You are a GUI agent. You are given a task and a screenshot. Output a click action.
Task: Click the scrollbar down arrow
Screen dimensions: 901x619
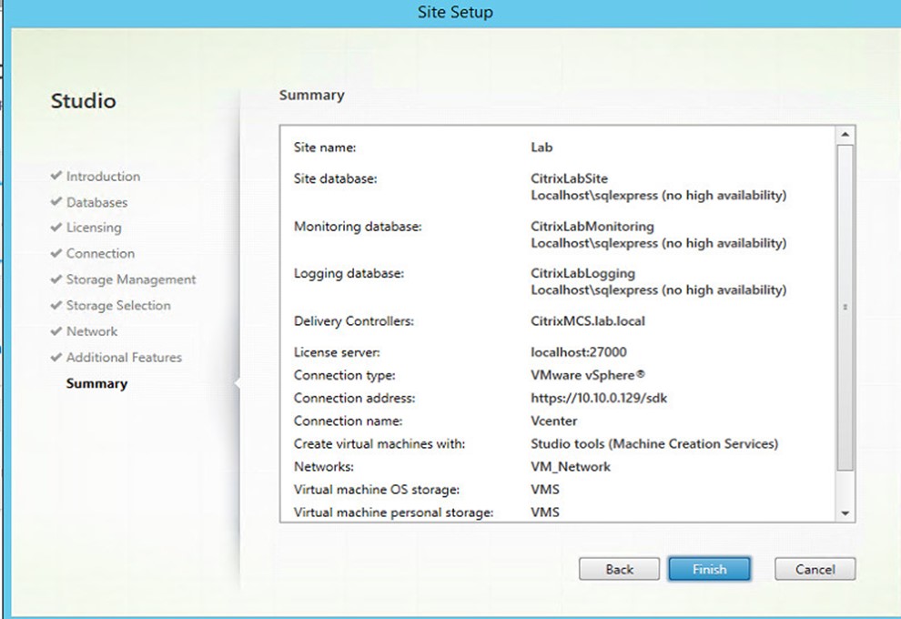pyautogui.click(x=845, y=512)
